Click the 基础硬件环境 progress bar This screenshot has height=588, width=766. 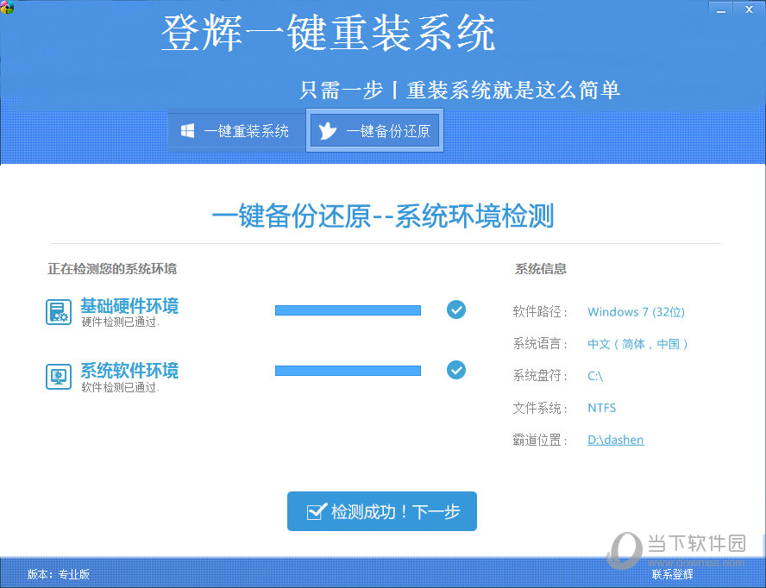[348, 310]
